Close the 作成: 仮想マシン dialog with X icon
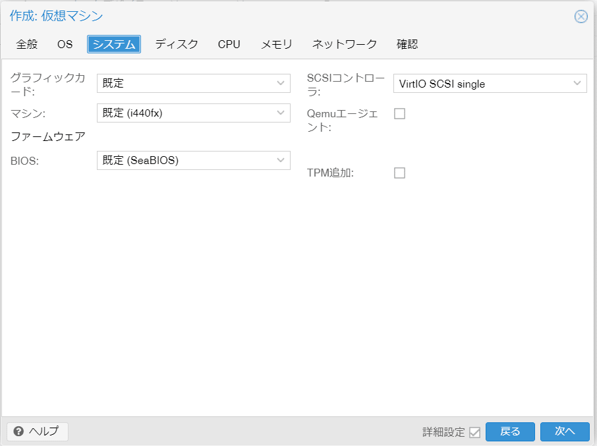Image resolution: width=597 pixels, height=446 pixels. pos(581,16)
